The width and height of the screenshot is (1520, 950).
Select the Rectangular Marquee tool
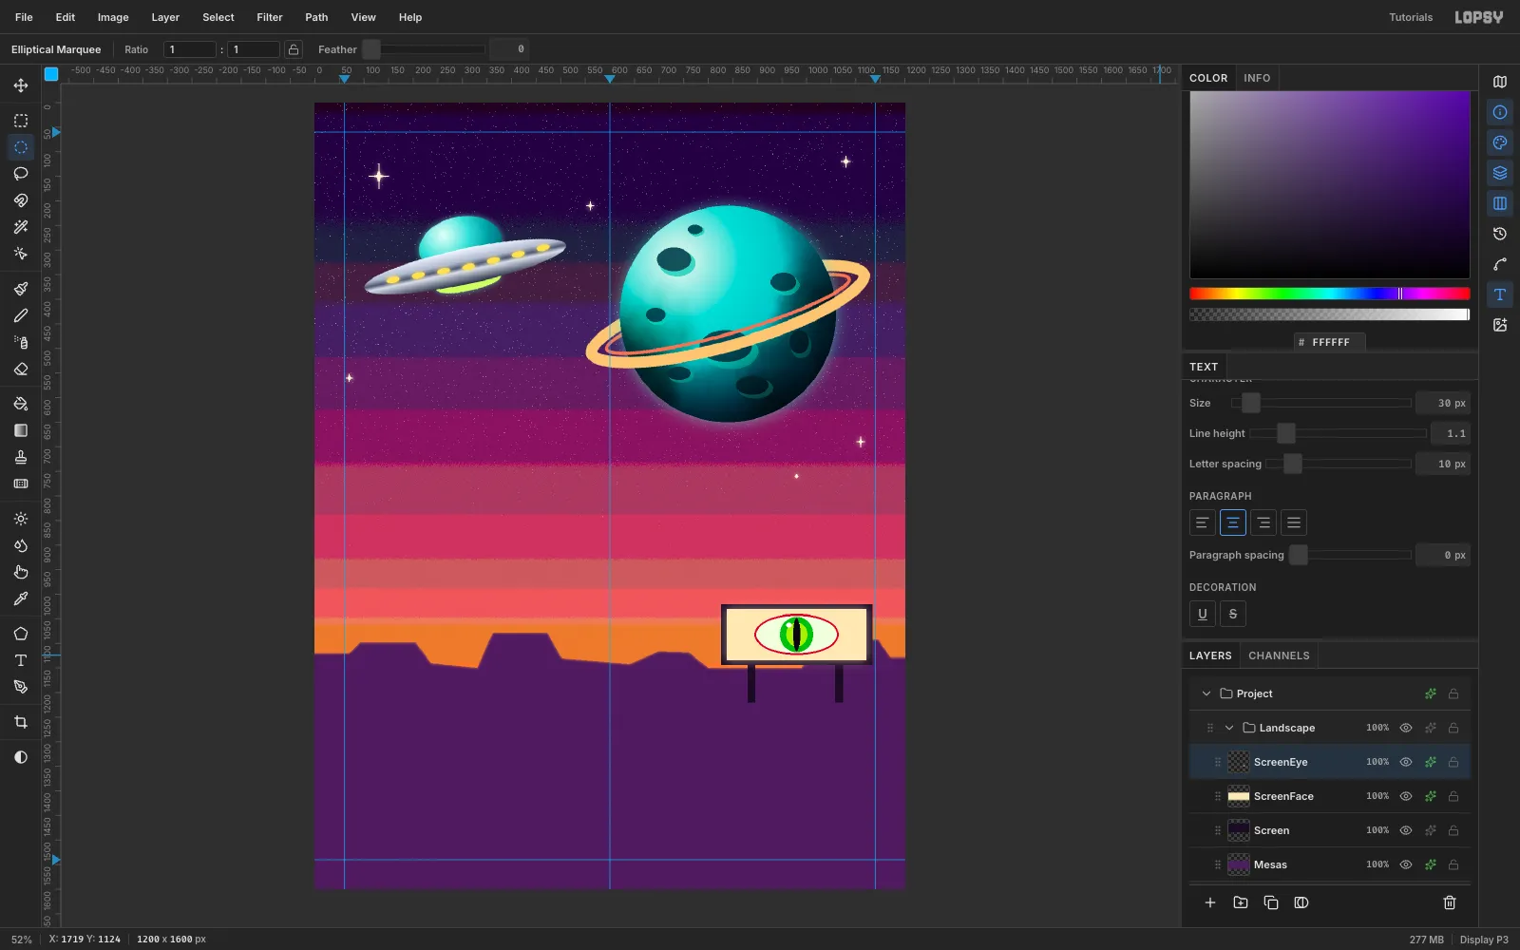coord(21,121)
